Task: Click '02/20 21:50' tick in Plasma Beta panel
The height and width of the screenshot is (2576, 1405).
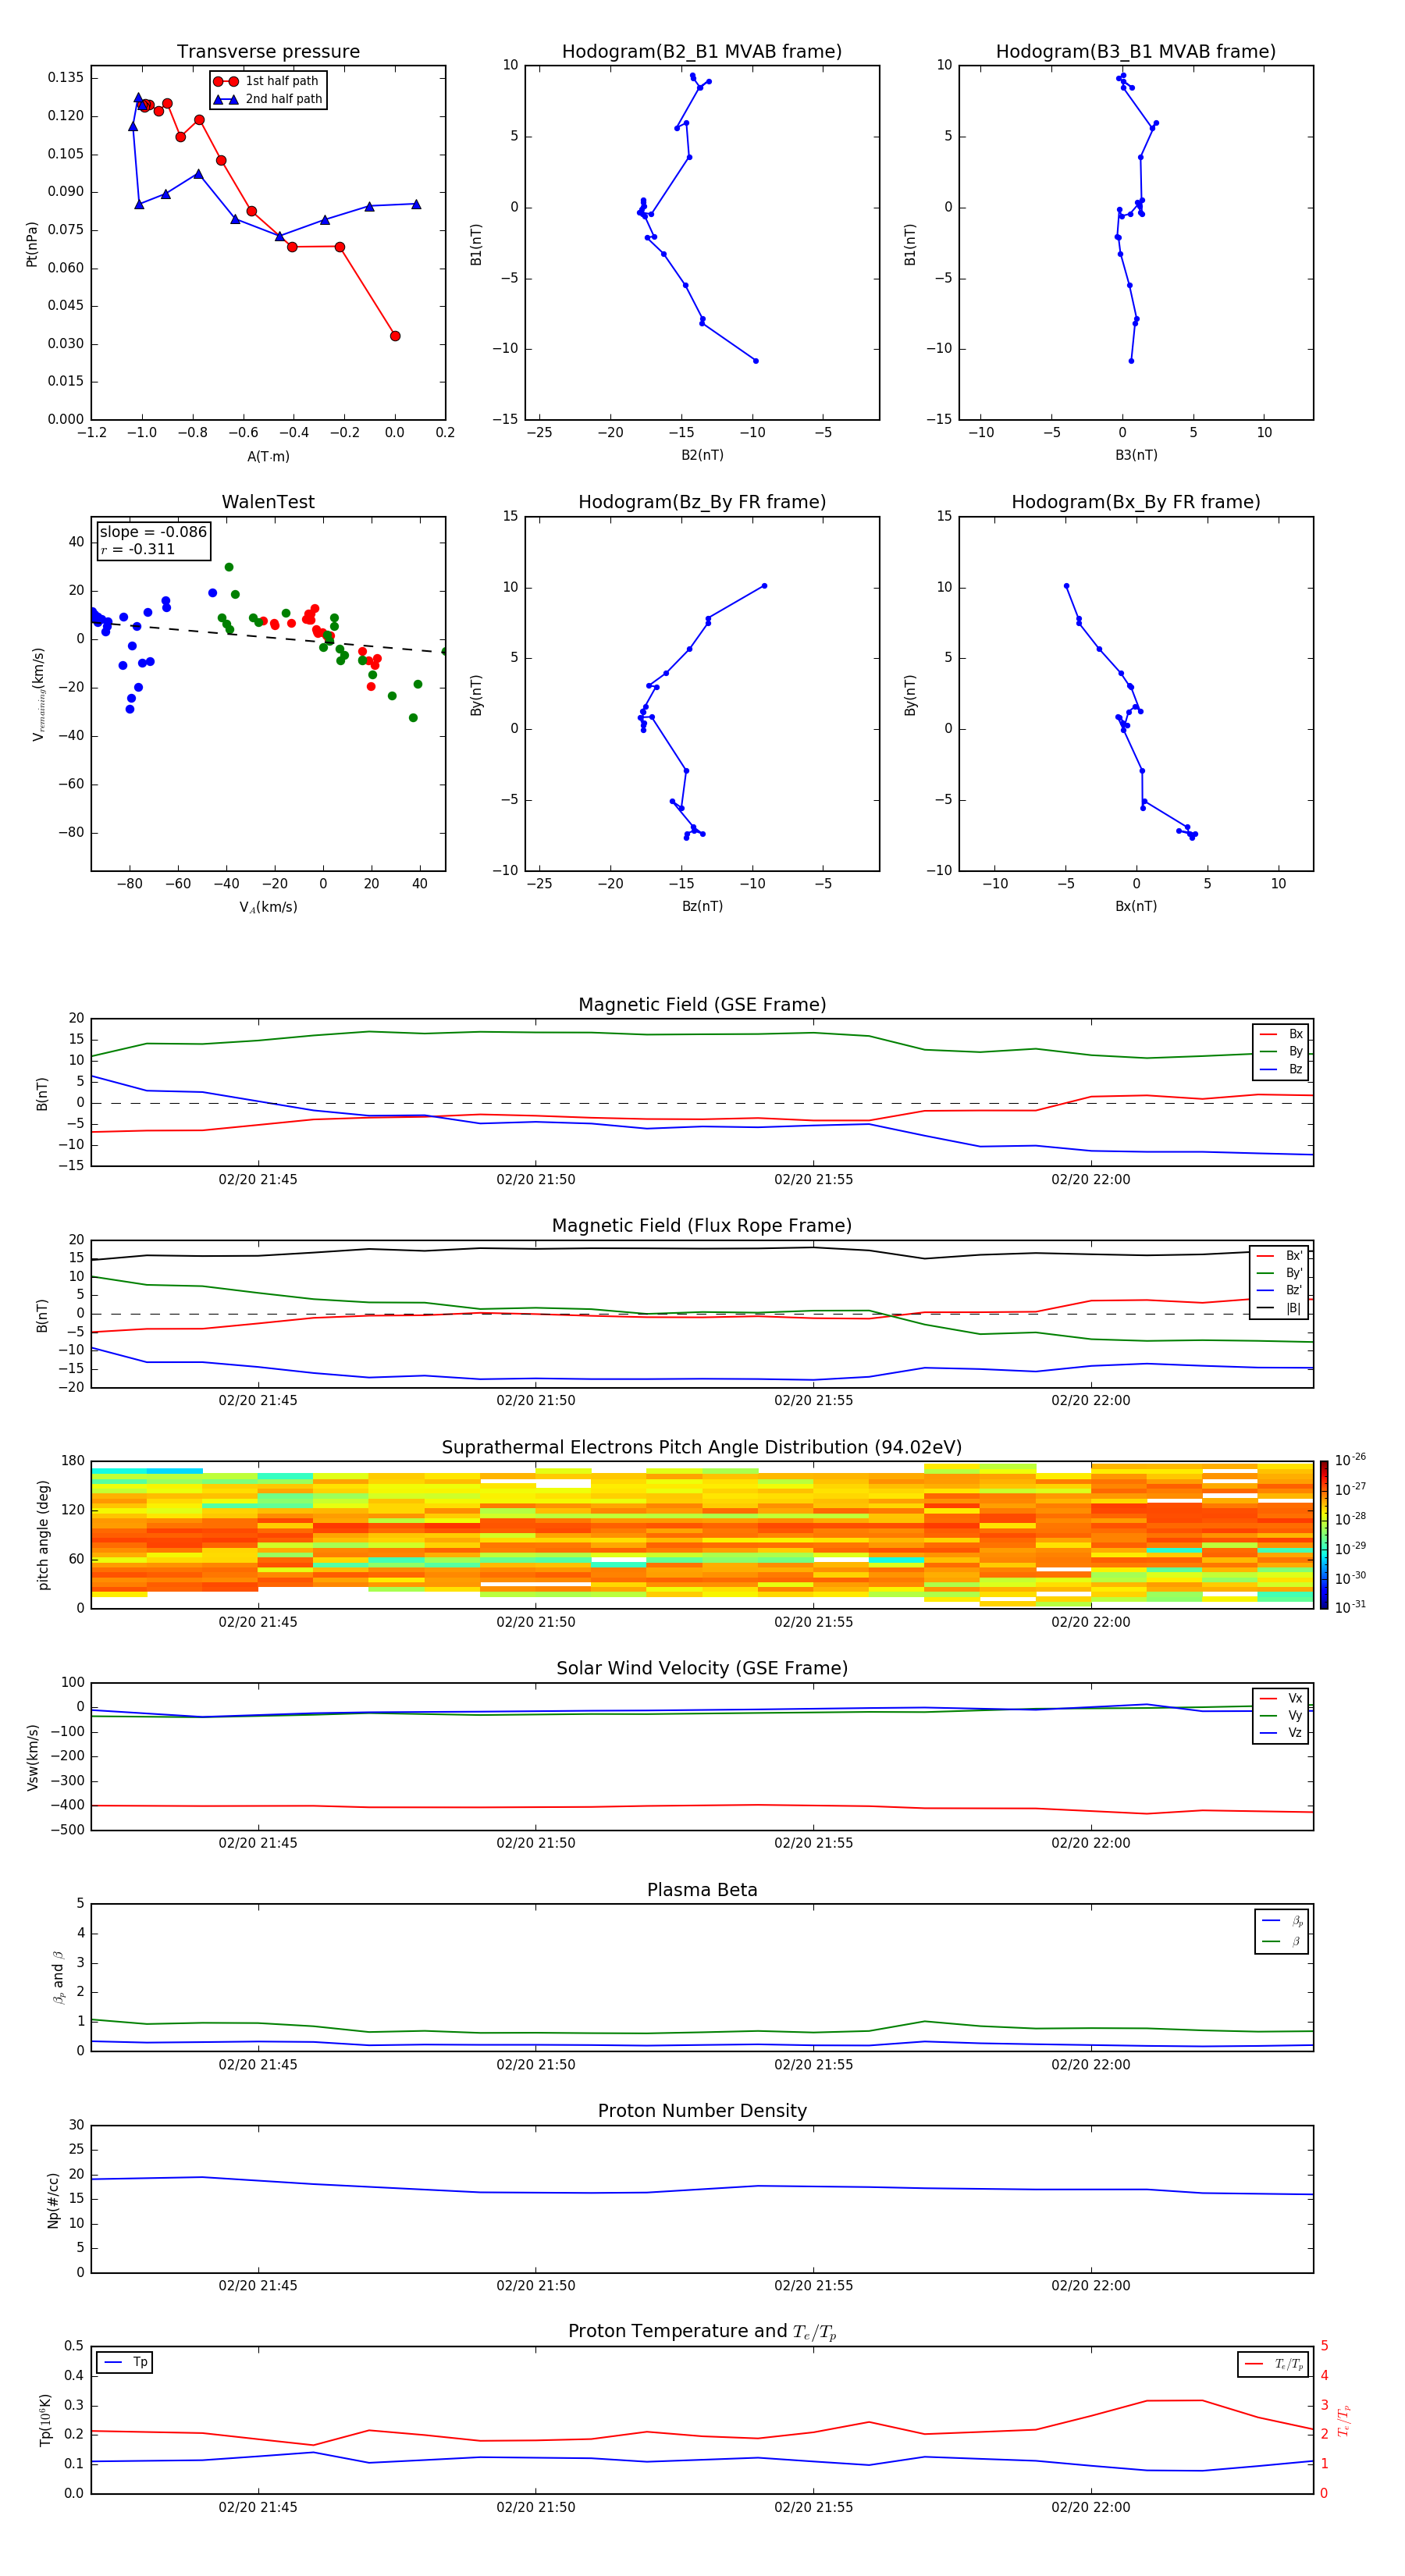Action: tap(536, 2065)
